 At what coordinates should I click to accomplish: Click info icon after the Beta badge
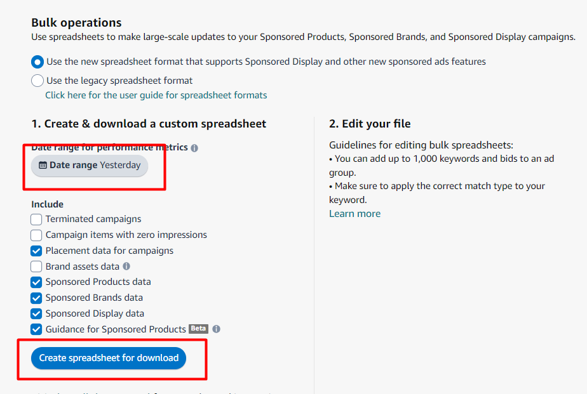[x=217, y=329]
